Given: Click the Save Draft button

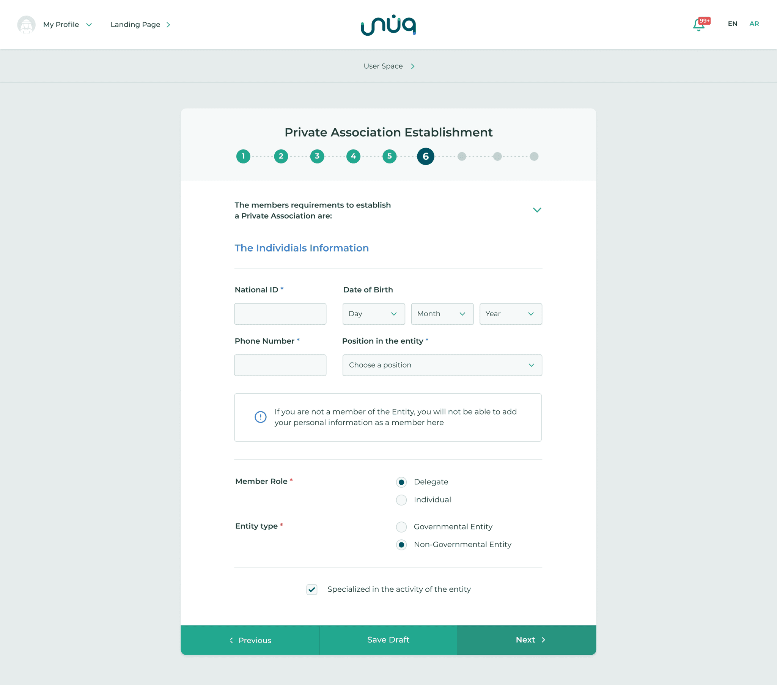Looking at the screenshot, I should coord(388,639).
